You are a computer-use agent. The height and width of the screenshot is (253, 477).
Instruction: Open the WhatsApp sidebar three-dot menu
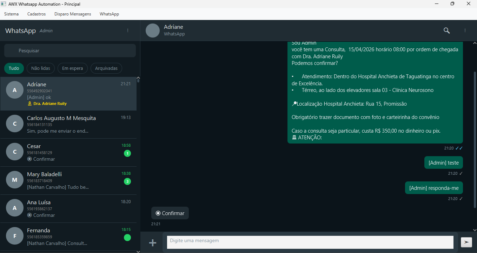[x=128, y=31]
